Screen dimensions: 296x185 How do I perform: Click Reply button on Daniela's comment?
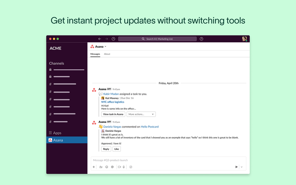coord(106,149)
